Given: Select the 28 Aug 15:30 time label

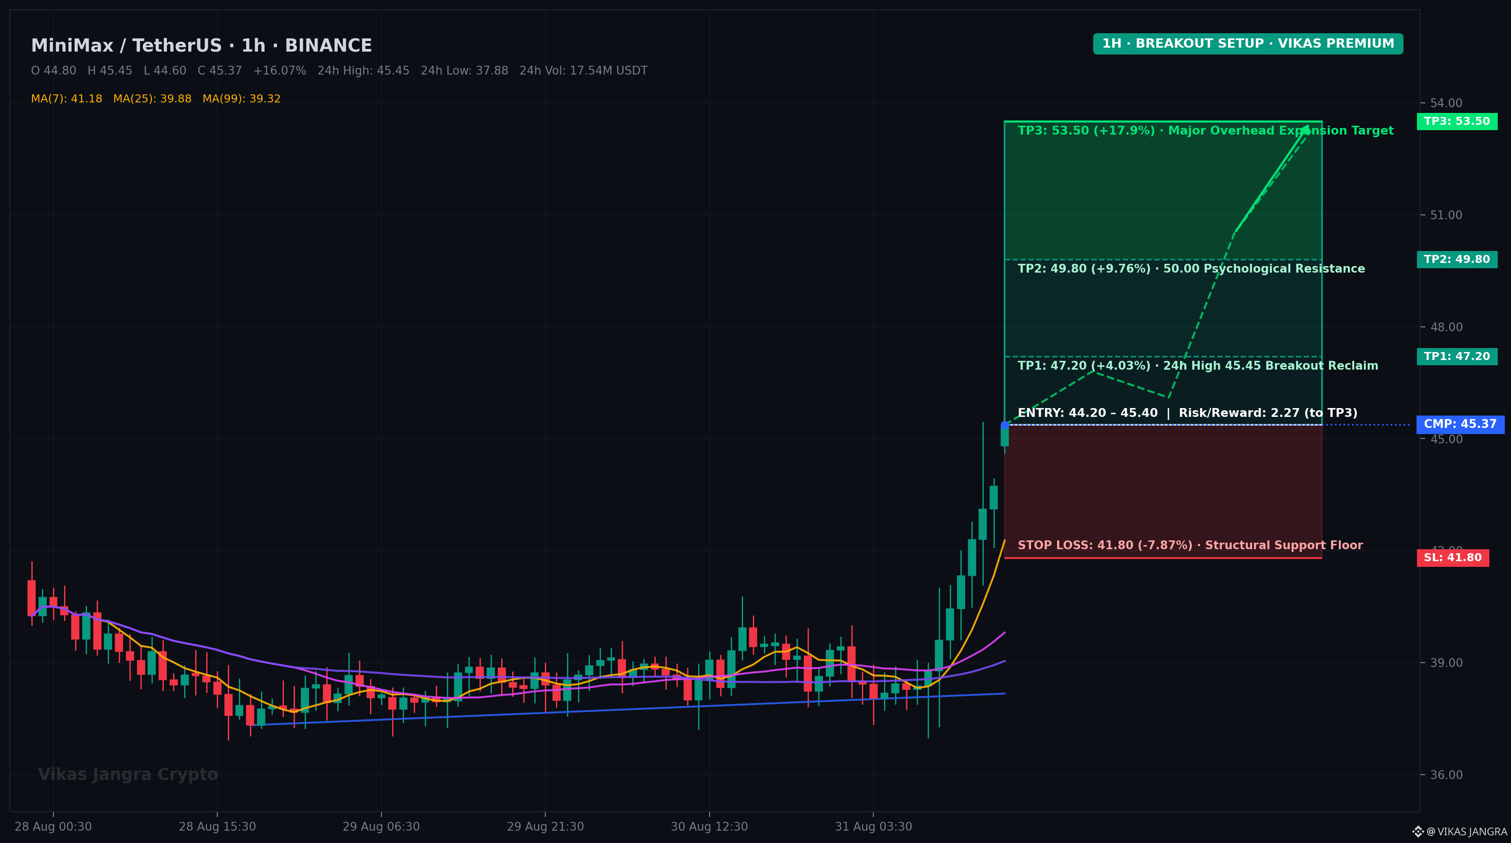Looking at the screenshot, I should [217, 827].
